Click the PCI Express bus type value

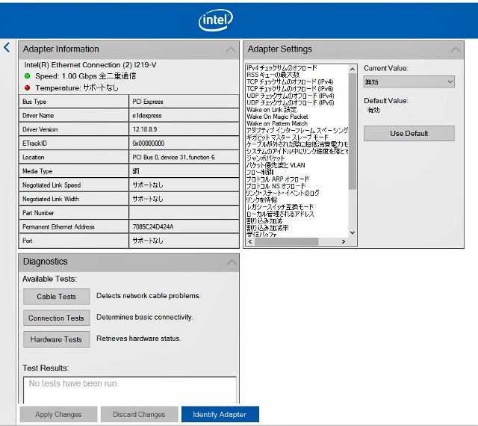point(148,102)
